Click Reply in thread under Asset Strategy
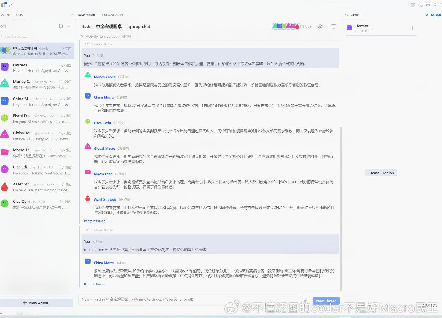Viewport: 442px width, 318px height. coord(94,221)
